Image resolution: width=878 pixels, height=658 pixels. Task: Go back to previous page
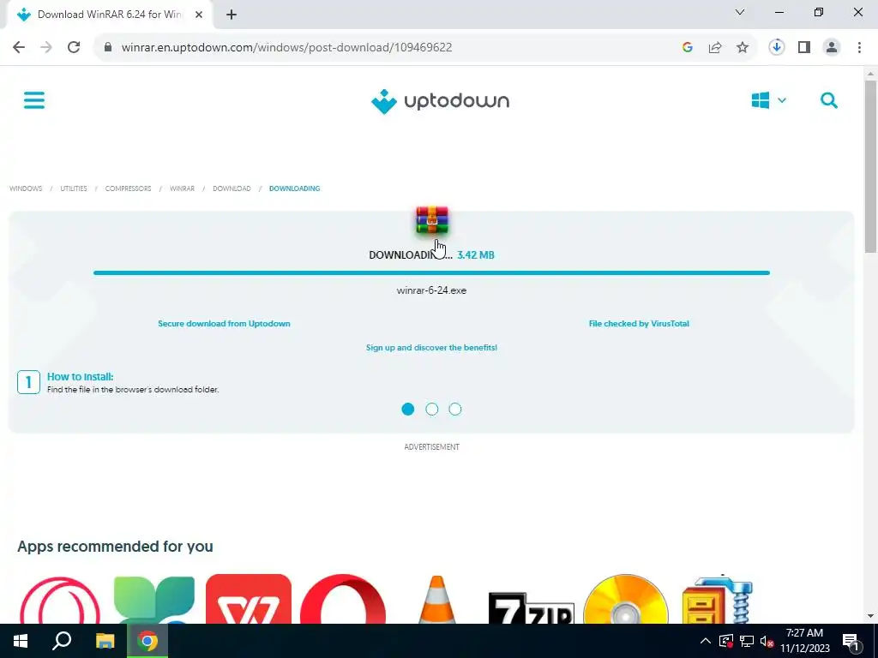(x=19, y=48)
